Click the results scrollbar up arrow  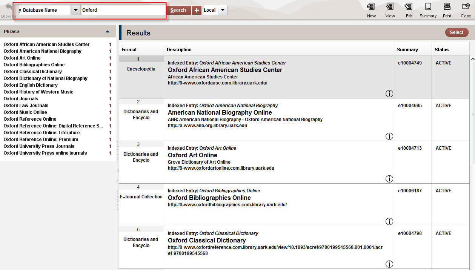(472, 59)
